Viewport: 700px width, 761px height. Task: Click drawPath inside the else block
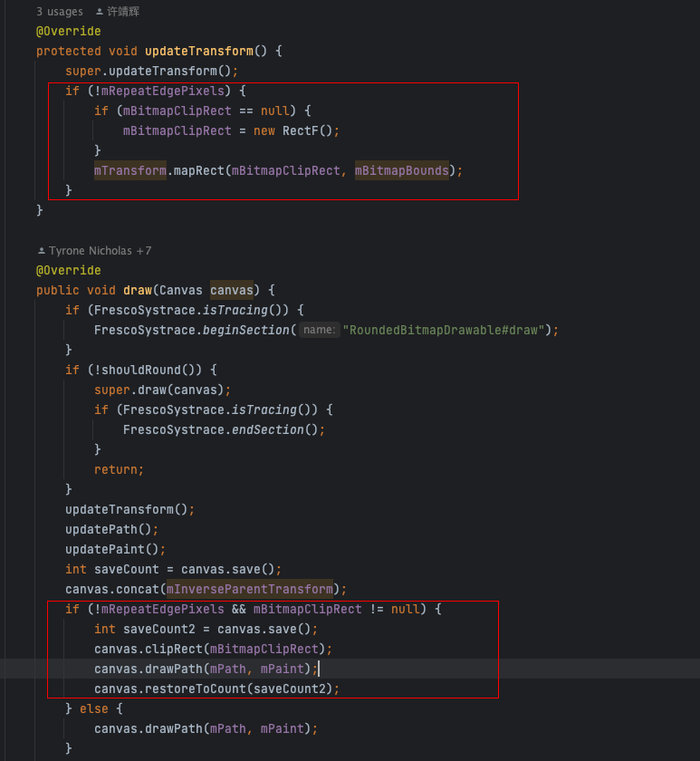(x=174, y=728)
